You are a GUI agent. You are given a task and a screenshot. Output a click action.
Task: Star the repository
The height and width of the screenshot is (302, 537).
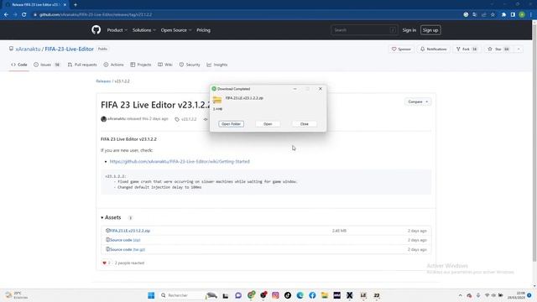pyautogui.click(x=498, y=49)
